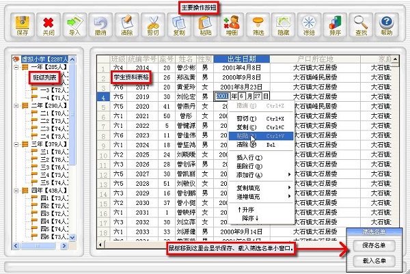Screen dimensions: 410x274
Task: Collapse the 四年【438人】 grade node
Action: [16, 191]
